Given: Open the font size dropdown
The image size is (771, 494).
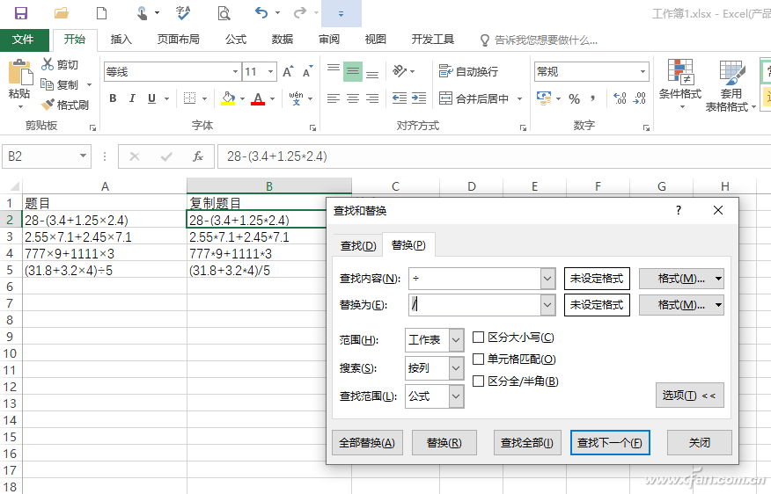Looking at the screenshot, I should pyautogui.click(x=271, y=72).
